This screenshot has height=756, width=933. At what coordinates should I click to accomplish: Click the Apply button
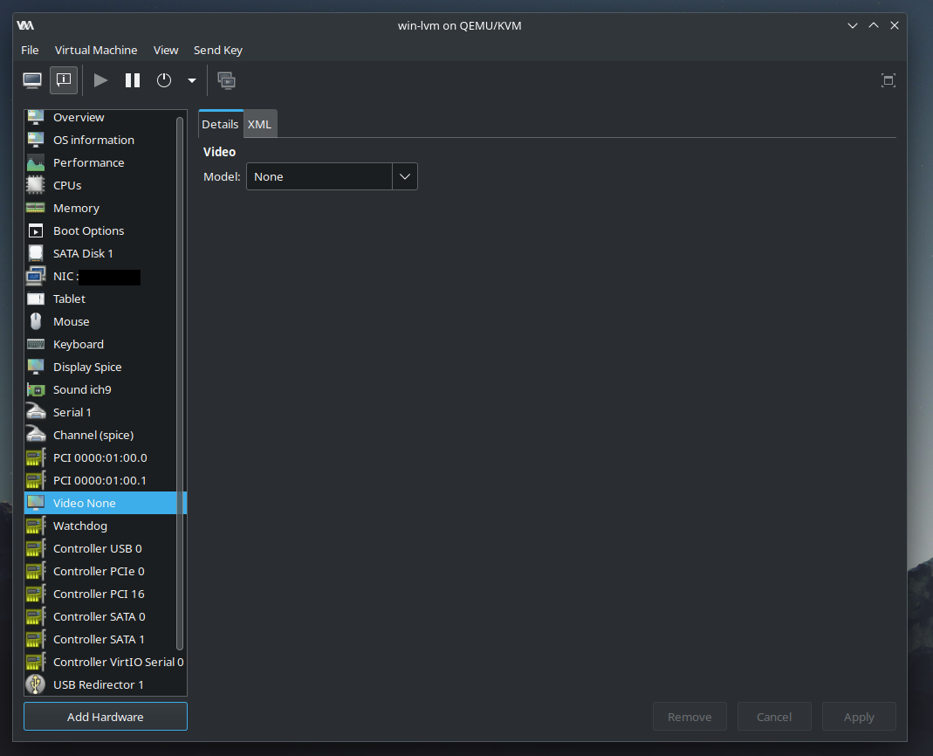[859, 717]
